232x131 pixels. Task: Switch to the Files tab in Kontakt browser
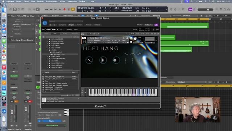55,34
